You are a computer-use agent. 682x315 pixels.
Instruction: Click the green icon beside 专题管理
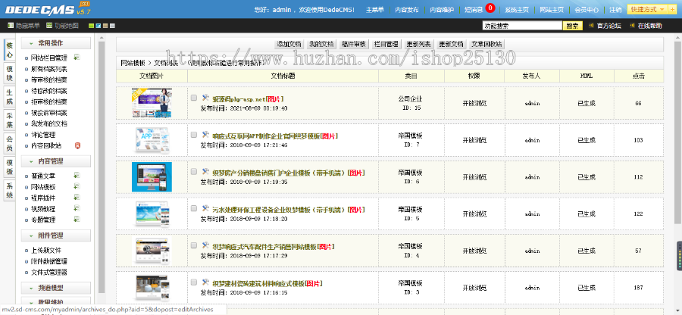coord(77,219)
